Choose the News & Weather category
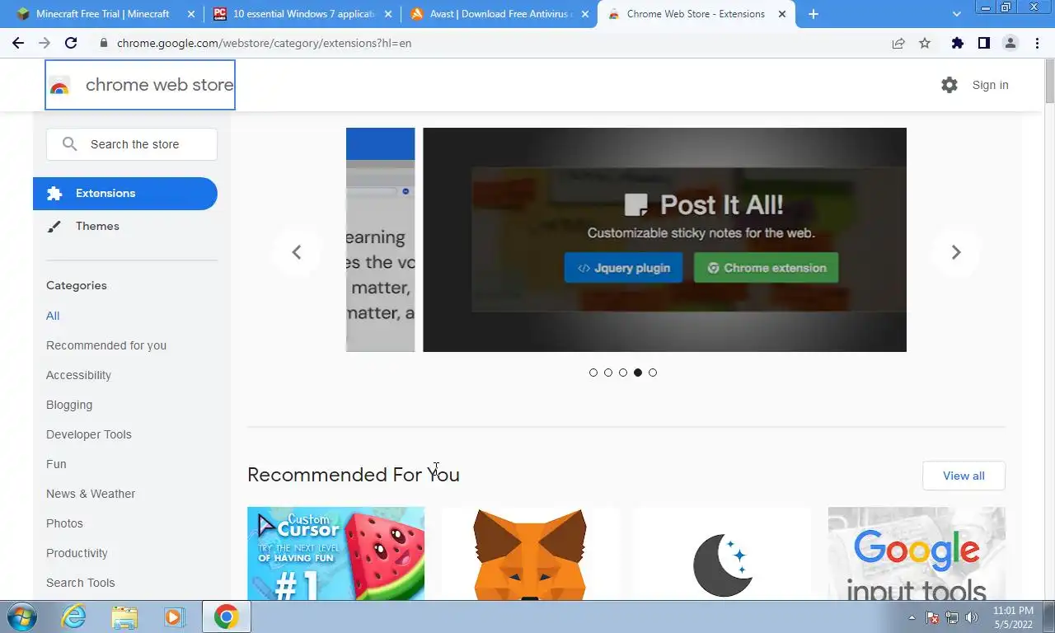The width and height of the screenshot is (1055, 633). (x=91, y=494)
